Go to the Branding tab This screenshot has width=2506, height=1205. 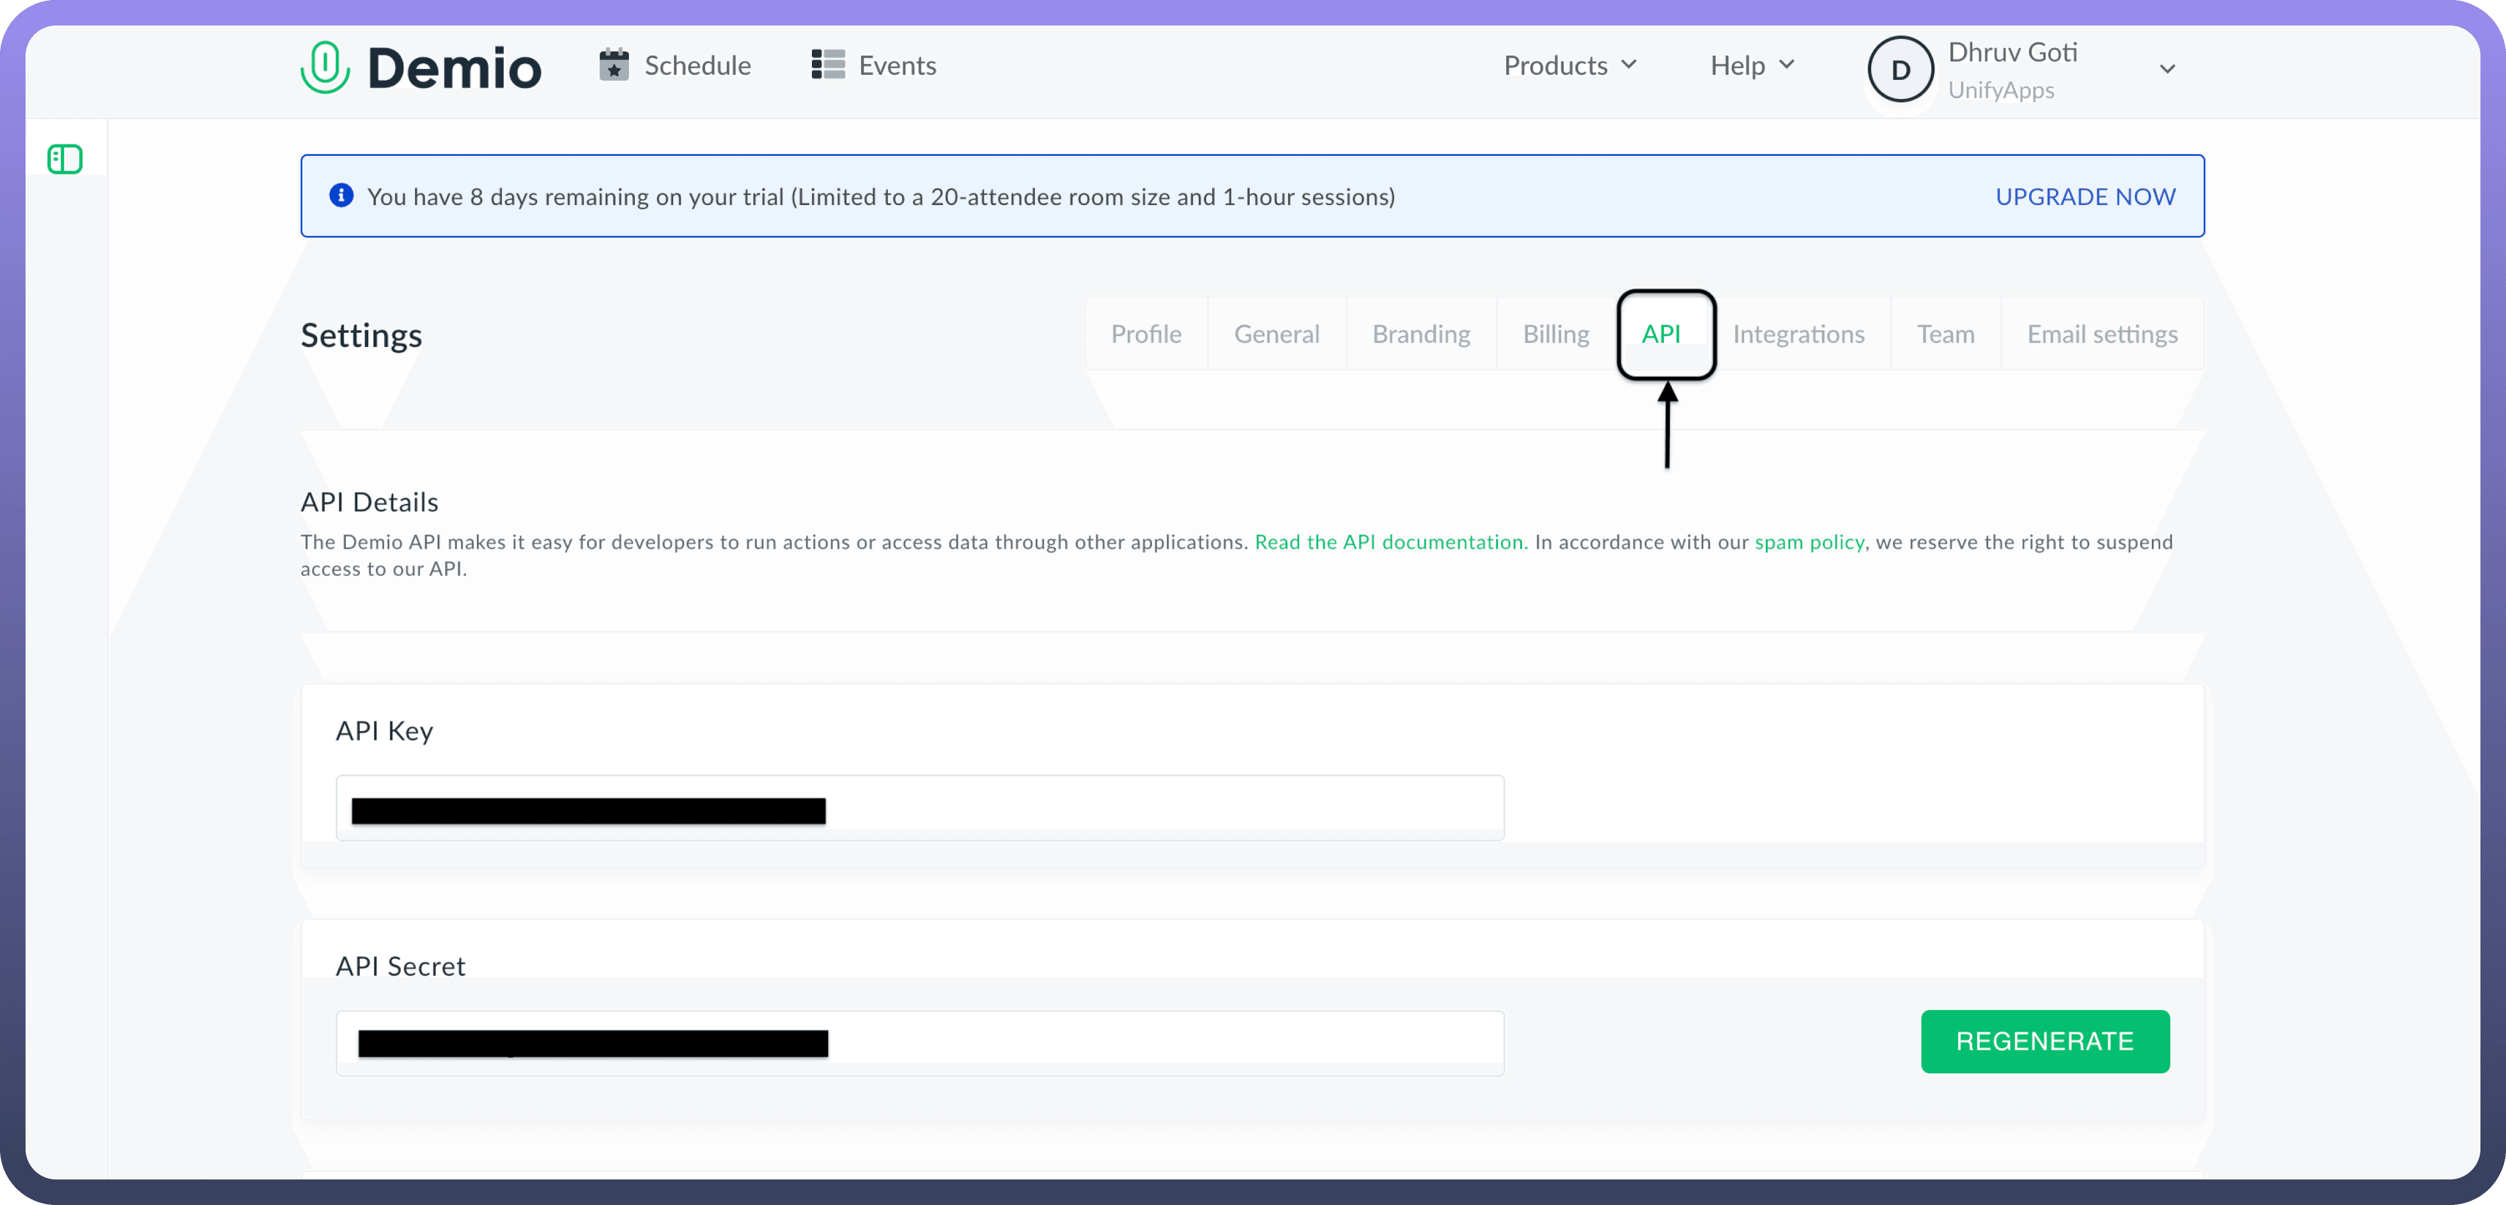1420,334
